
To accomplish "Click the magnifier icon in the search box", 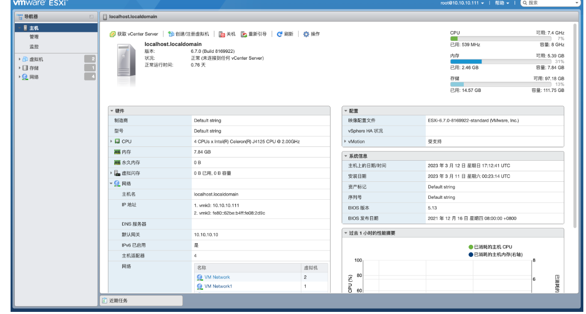I will coord(525,3).
